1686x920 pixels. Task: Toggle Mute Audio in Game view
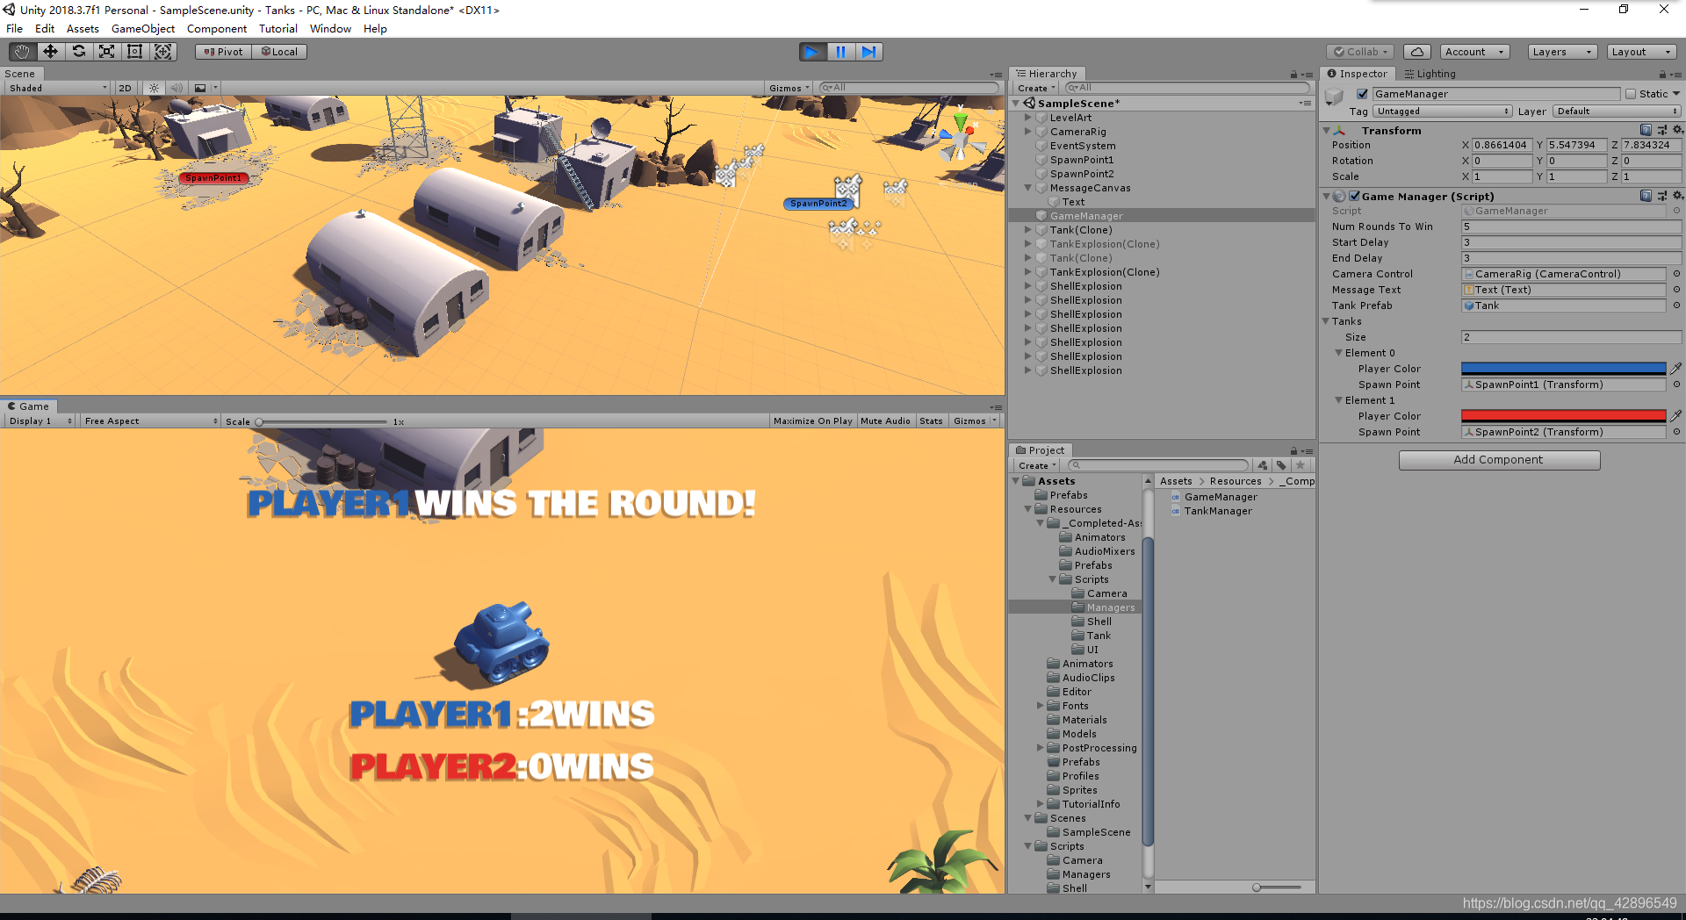(885, 421)
